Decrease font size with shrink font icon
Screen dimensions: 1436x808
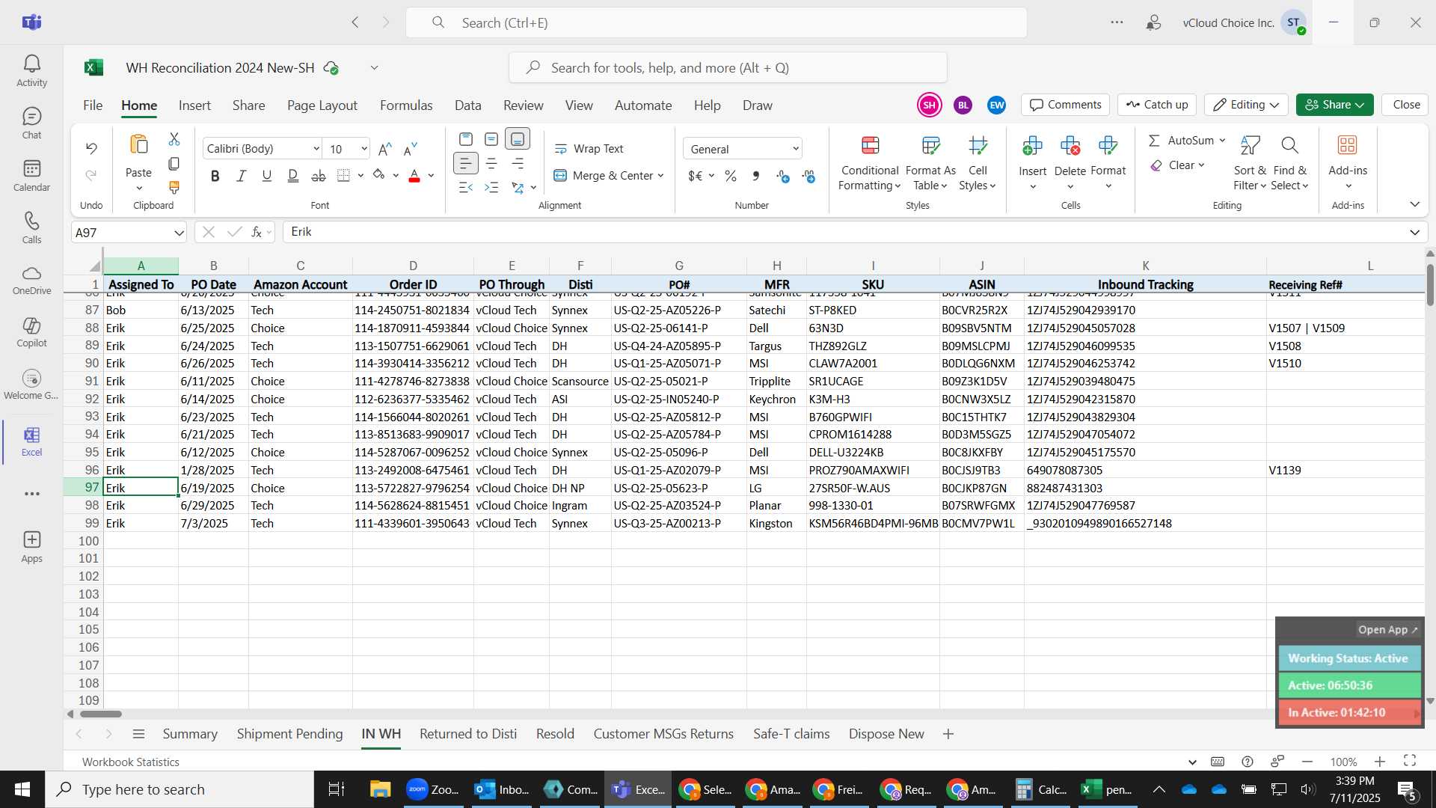coord(411,149)
